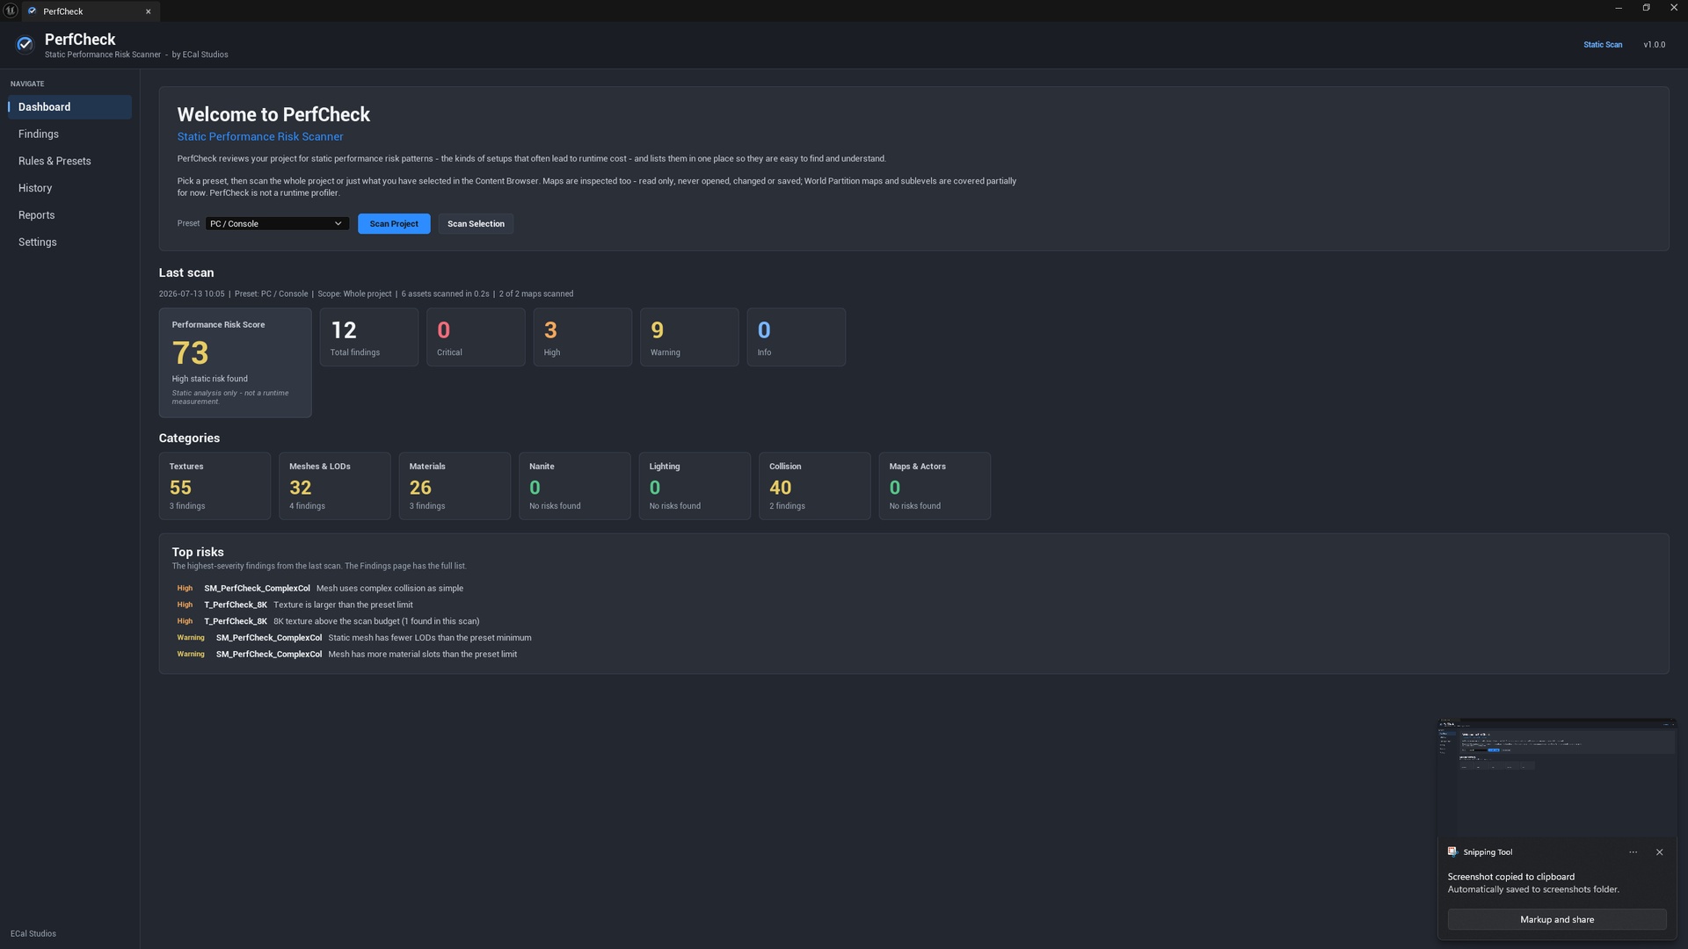Open the Materials category card
Image resolution: width=1688 pixels, height=949 pixels.
(455, 486)
